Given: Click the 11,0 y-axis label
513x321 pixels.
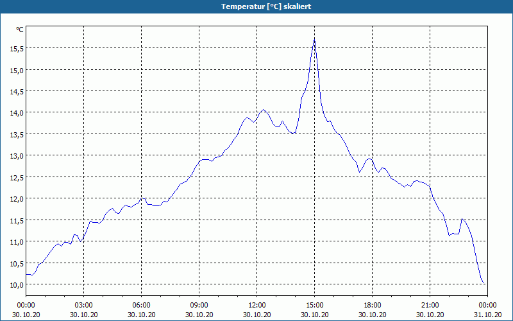Looking at the screenshot, I should [17, 242].
